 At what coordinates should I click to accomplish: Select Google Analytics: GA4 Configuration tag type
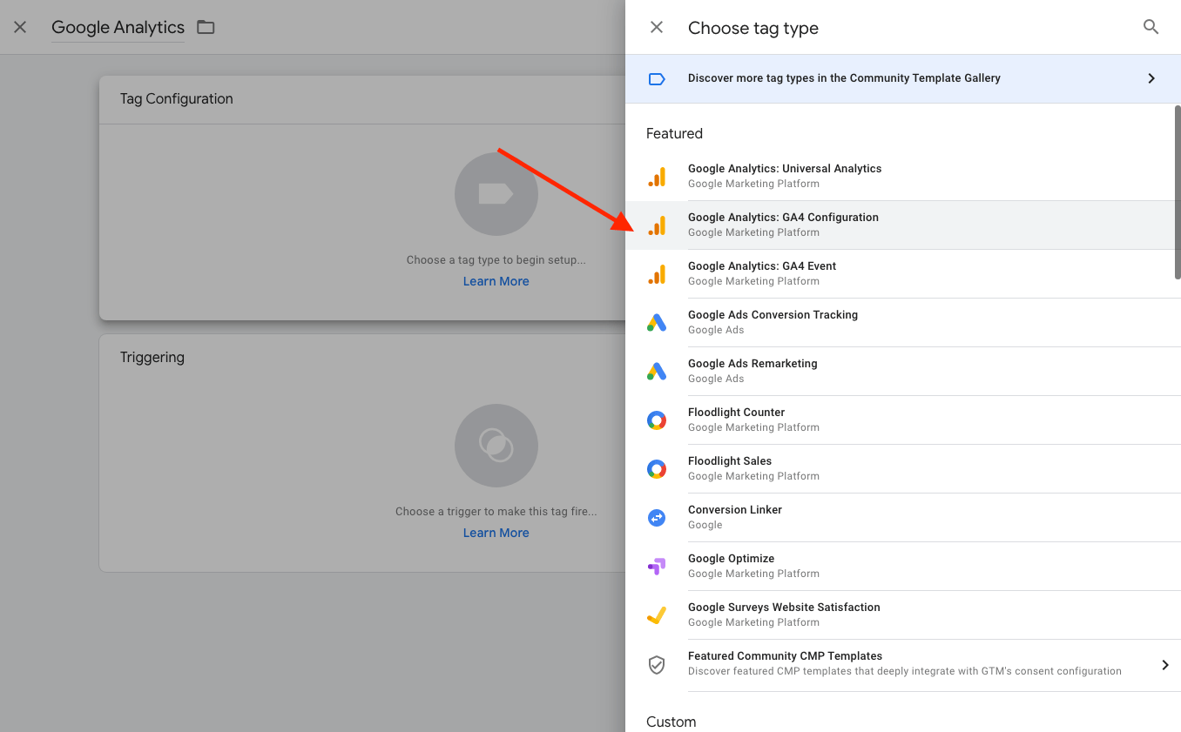click(903, 225)
